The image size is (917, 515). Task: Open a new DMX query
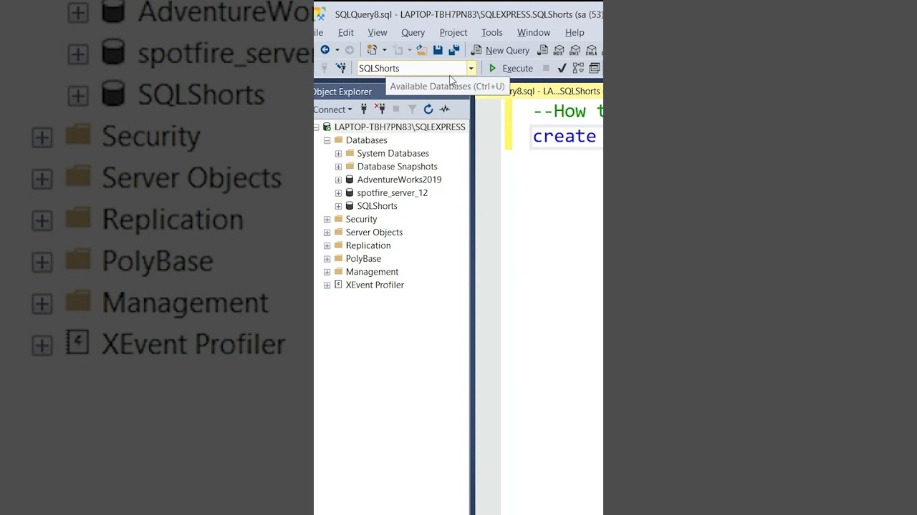tap(575, 50)
